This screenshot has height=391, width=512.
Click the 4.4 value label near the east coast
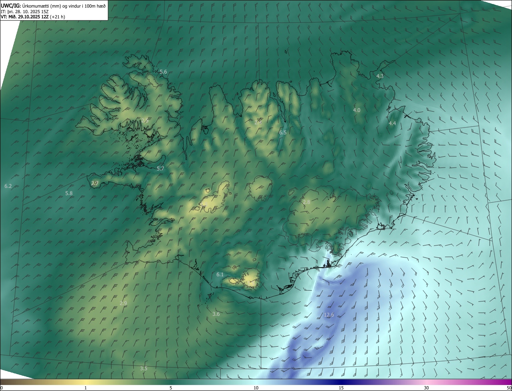pos(392,124)
